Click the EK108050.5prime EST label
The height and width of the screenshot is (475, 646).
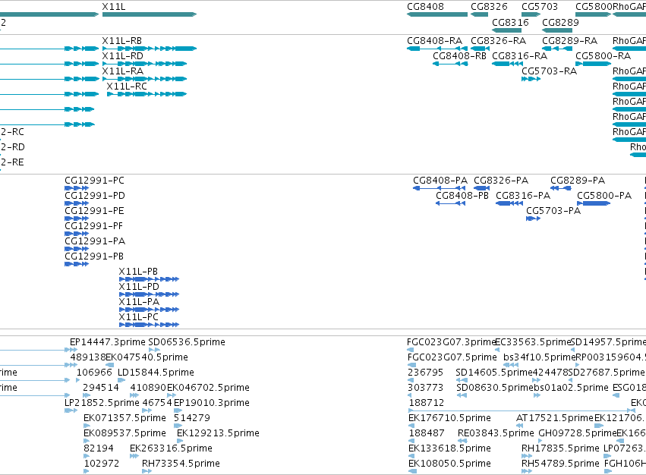coord(449,464)
